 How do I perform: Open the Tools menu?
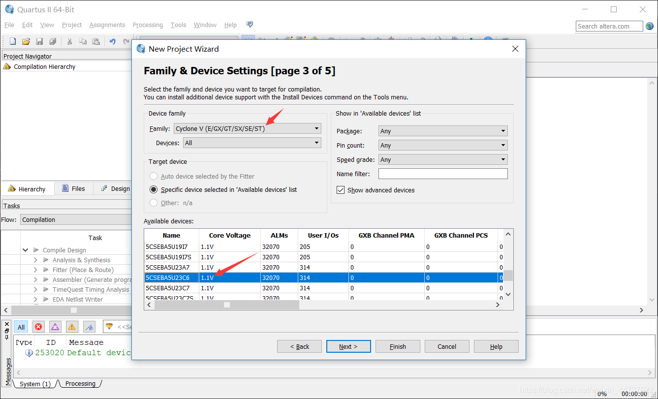tap(178, 25)
